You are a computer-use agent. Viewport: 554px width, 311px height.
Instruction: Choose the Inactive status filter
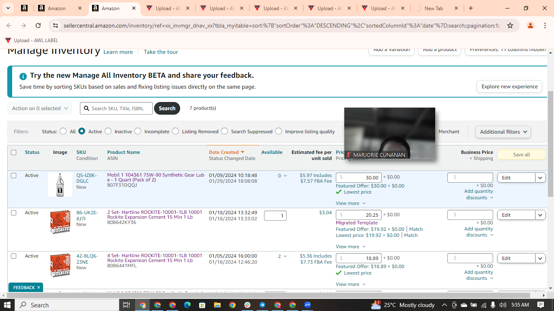click(108, 131)
